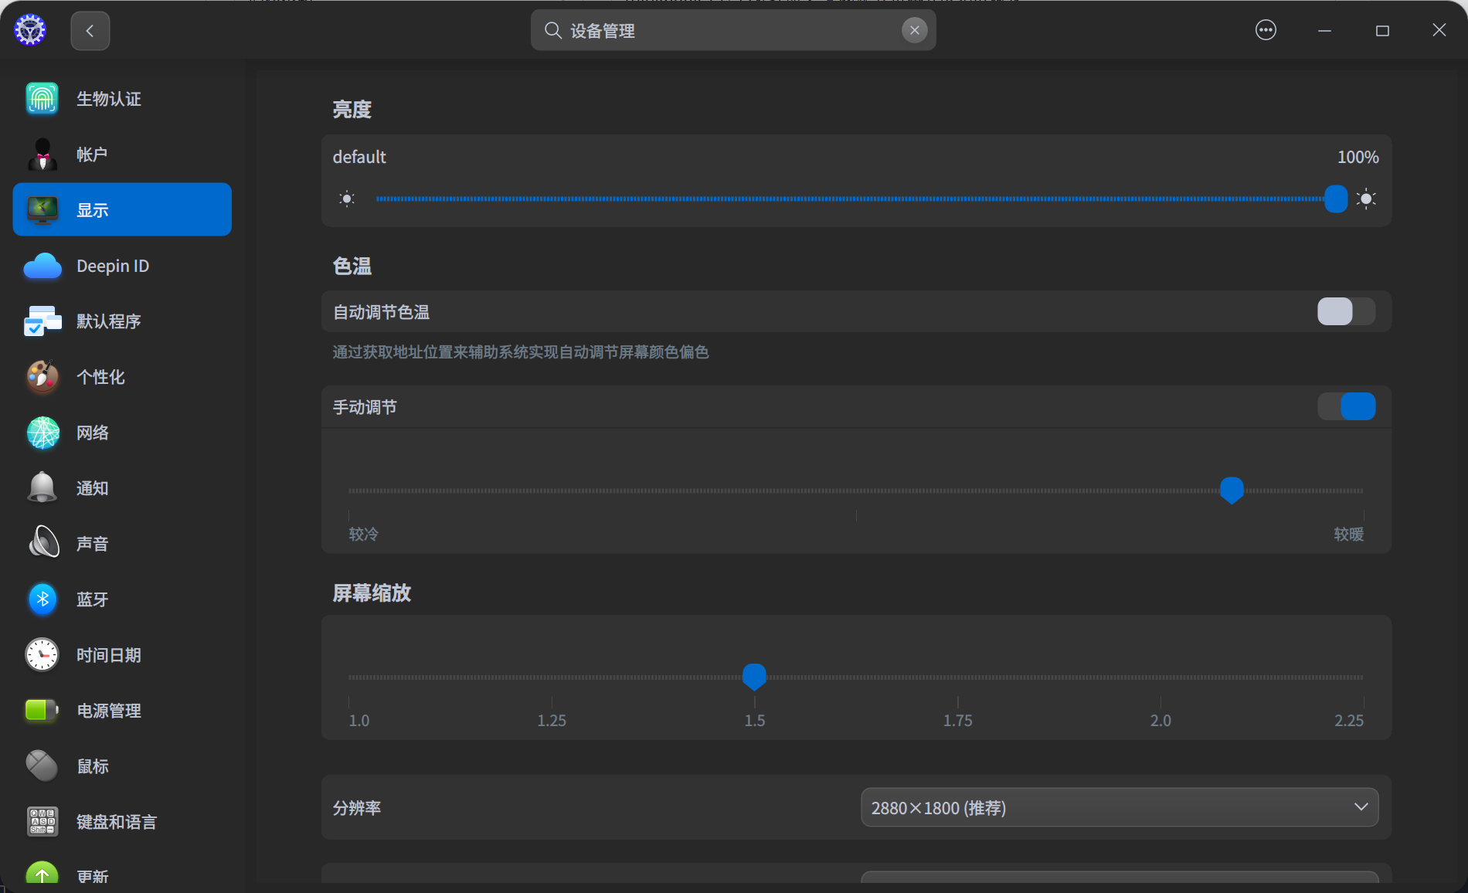Click the 时间日期 clock icon
Screen dimensions: 1468x893
point(42,655)
